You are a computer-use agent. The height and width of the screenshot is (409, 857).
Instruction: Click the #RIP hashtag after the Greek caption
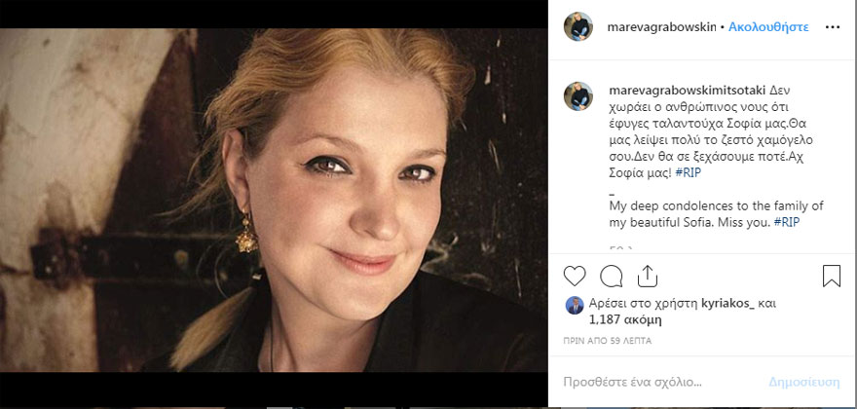688,172
